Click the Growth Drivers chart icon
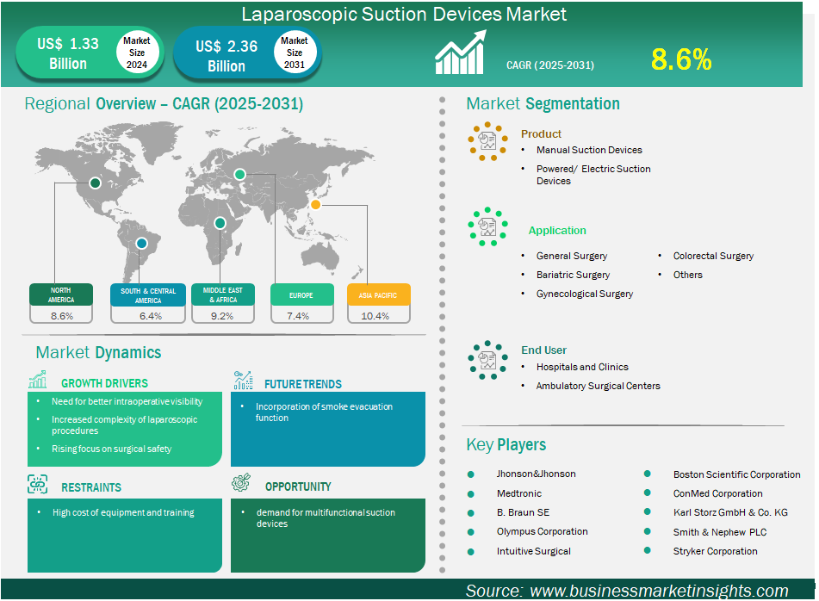This screenshot has width=819, height=601. [38, 381]
